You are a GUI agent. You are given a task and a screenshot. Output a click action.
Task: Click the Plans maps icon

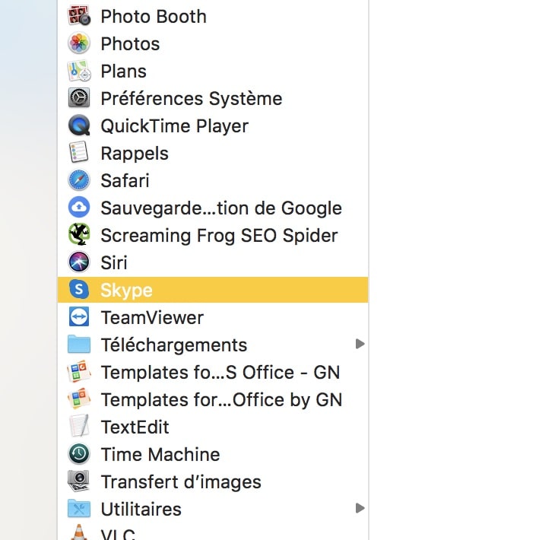click(79, 71)
